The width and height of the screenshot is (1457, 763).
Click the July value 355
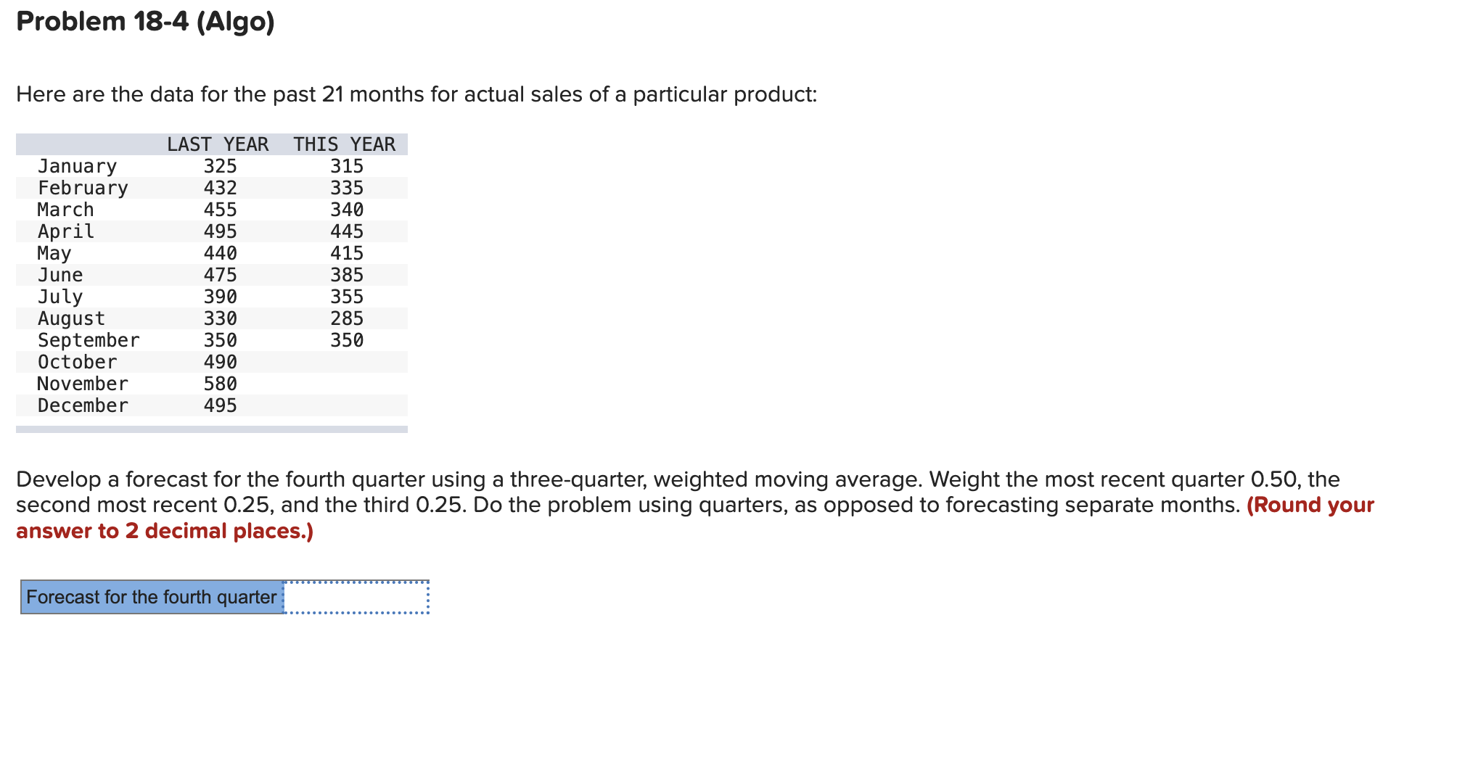coord(348,296)
